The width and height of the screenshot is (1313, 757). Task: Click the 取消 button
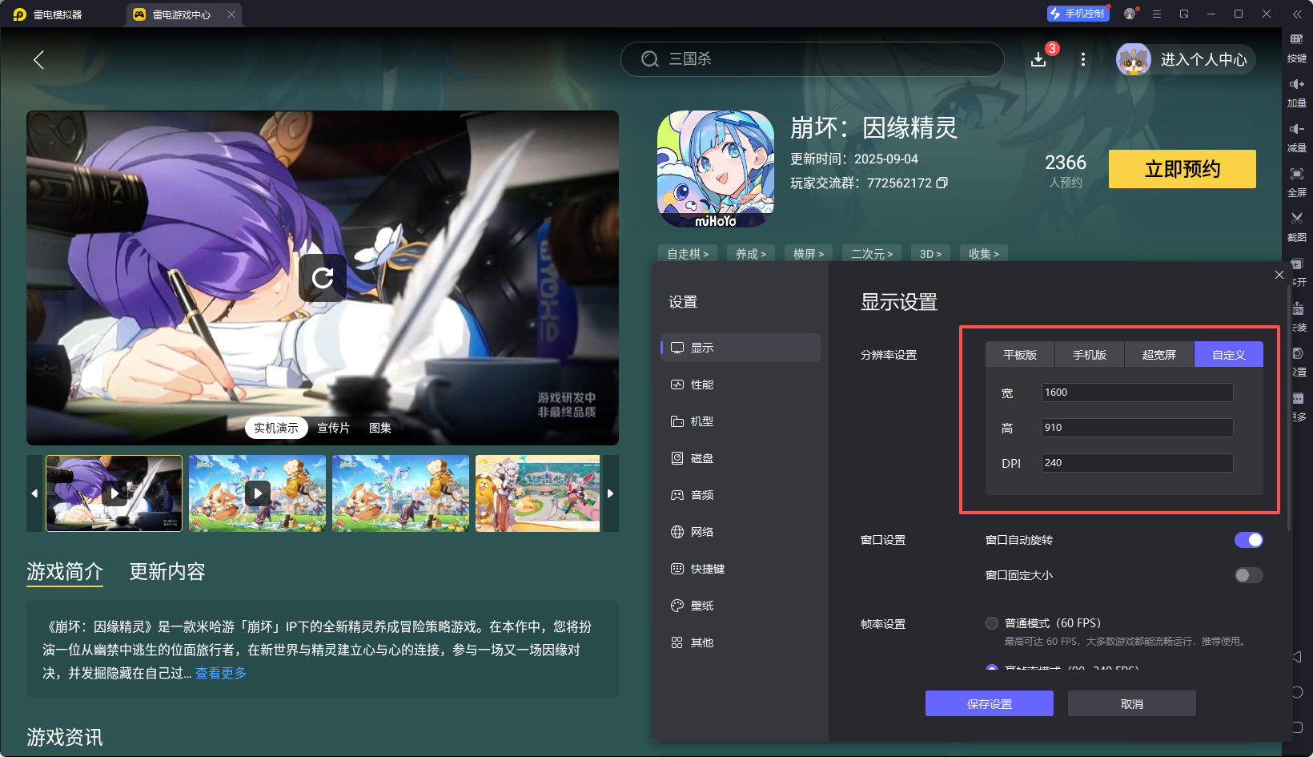(1132, 703)
